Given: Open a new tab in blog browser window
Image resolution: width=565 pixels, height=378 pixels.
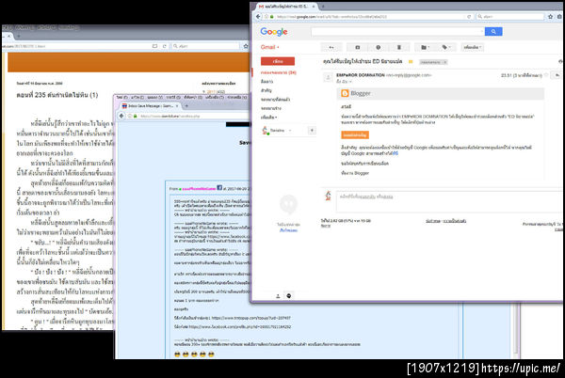Looking at the screenshot, I should point(19,36).
